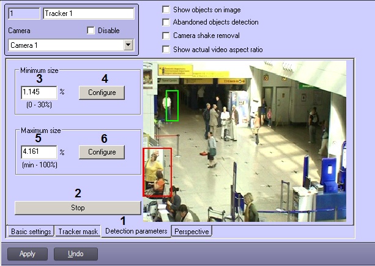This screenshot has width=375, height=266.
Task: Click the red maximum-size box in the video
Action: pyautogui.click(x=157, y=172)
